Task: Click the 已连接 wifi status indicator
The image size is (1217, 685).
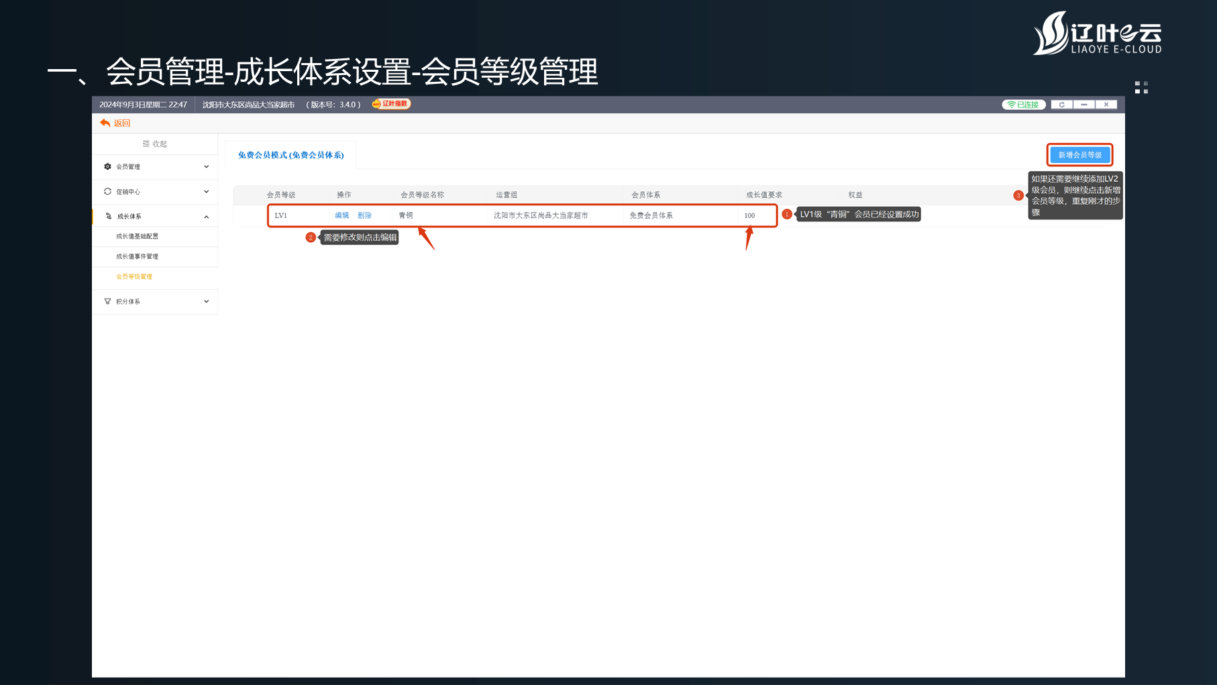Action: click(1023, 105)
